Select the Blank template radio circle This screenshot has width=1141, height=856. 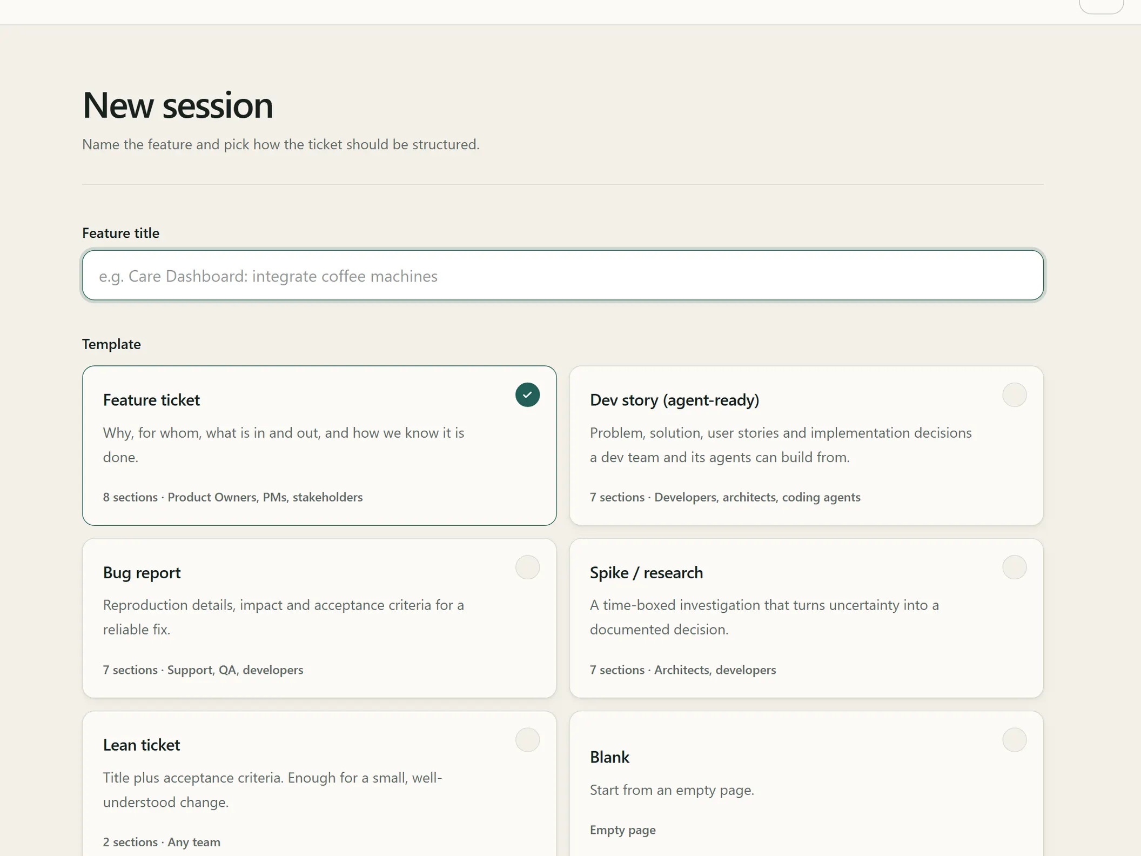point(1014,740)
